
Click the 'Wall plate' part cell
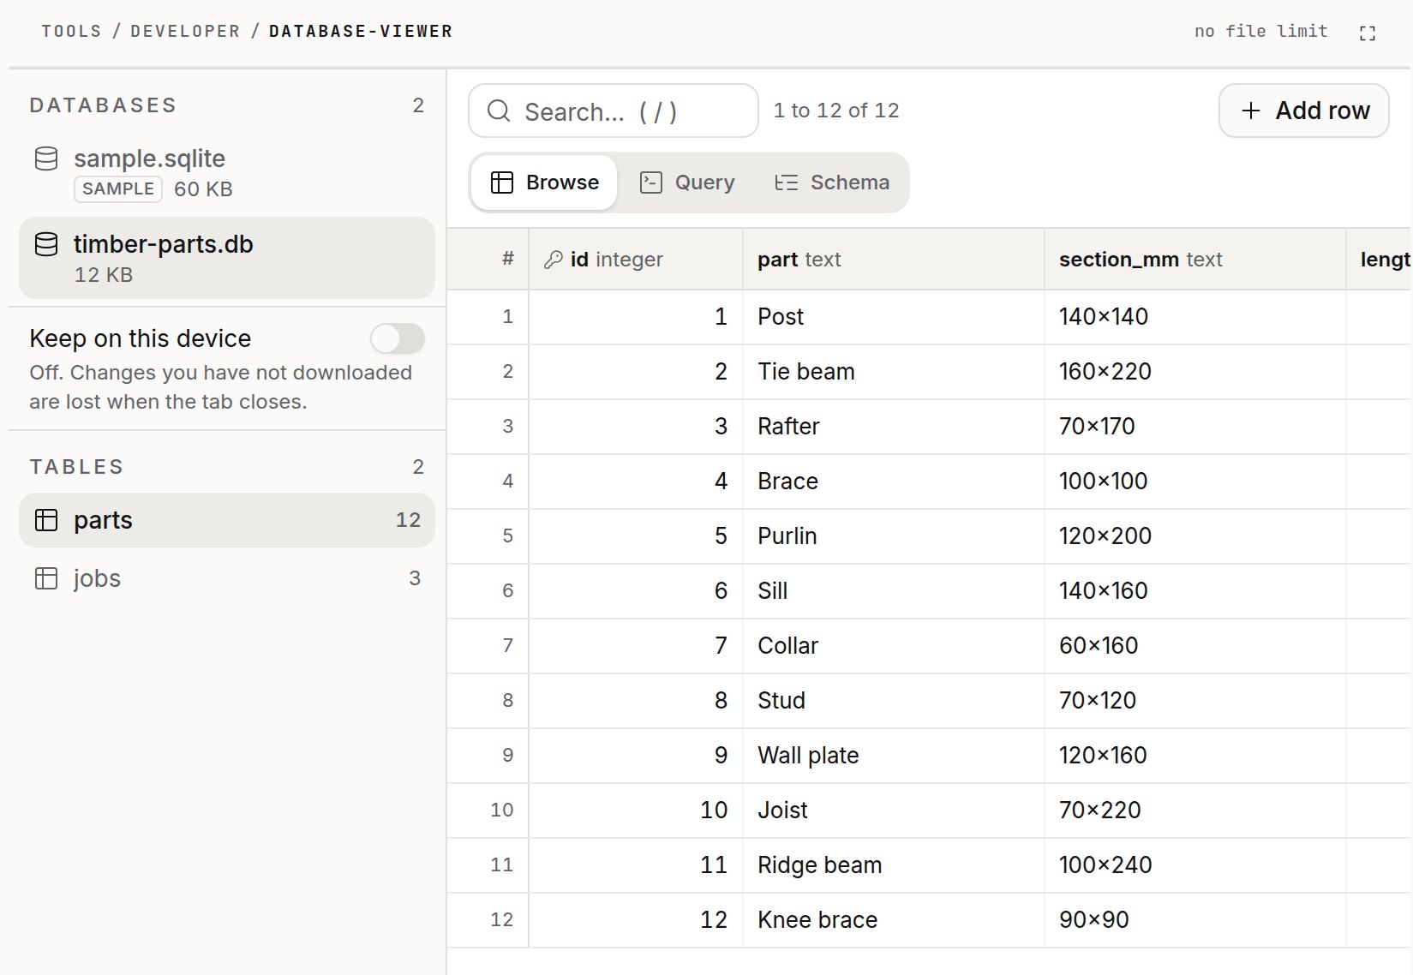[894, 756]
